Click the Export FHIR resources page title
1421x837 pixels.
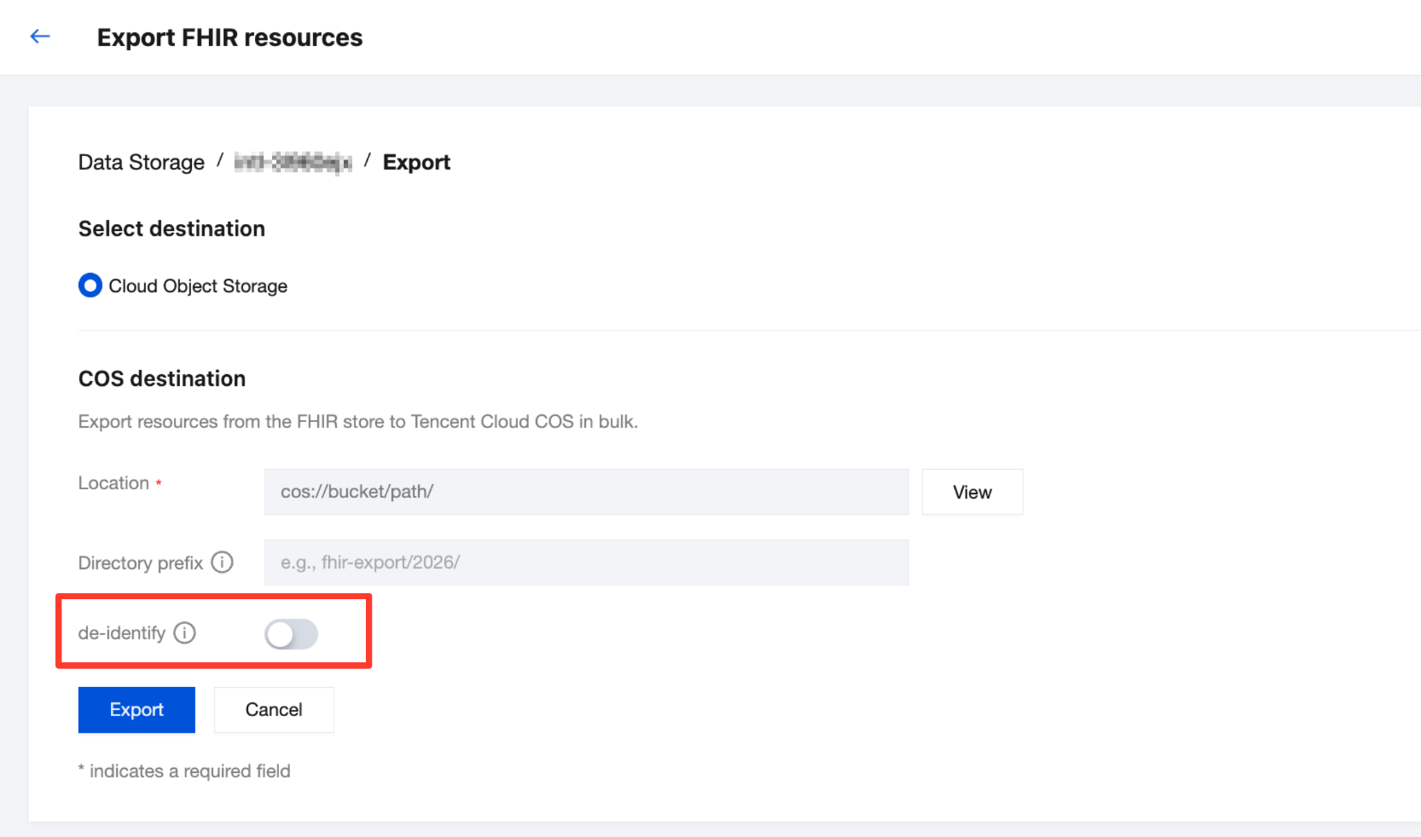(x=229, y=38)
